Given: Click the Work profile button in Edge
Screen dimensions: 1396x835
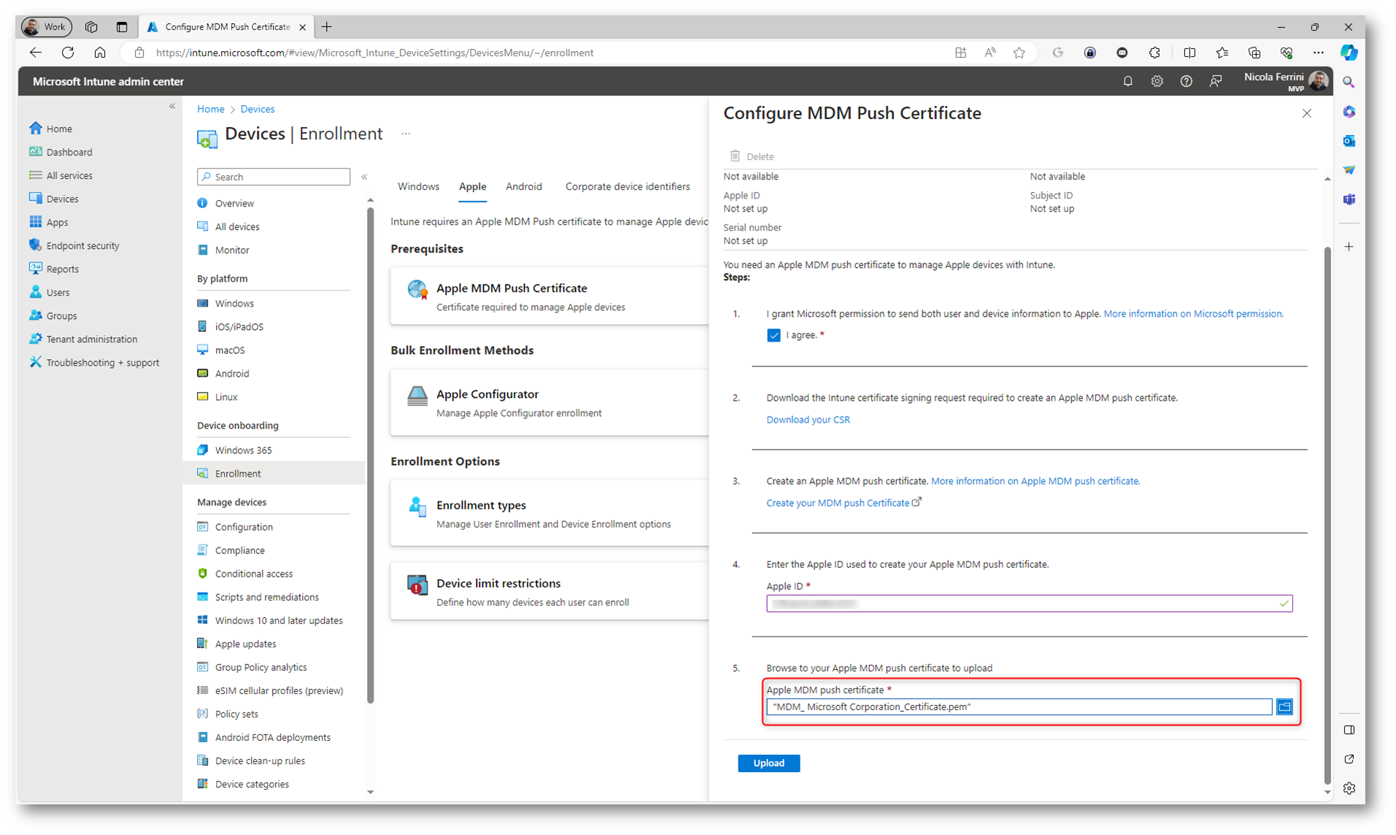Looking at the screenshot, I should point(47,27).
